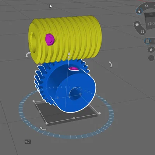Click the right corner handle of the bounding box
This screenshot has width=155, height=155.
coord(100,113)
